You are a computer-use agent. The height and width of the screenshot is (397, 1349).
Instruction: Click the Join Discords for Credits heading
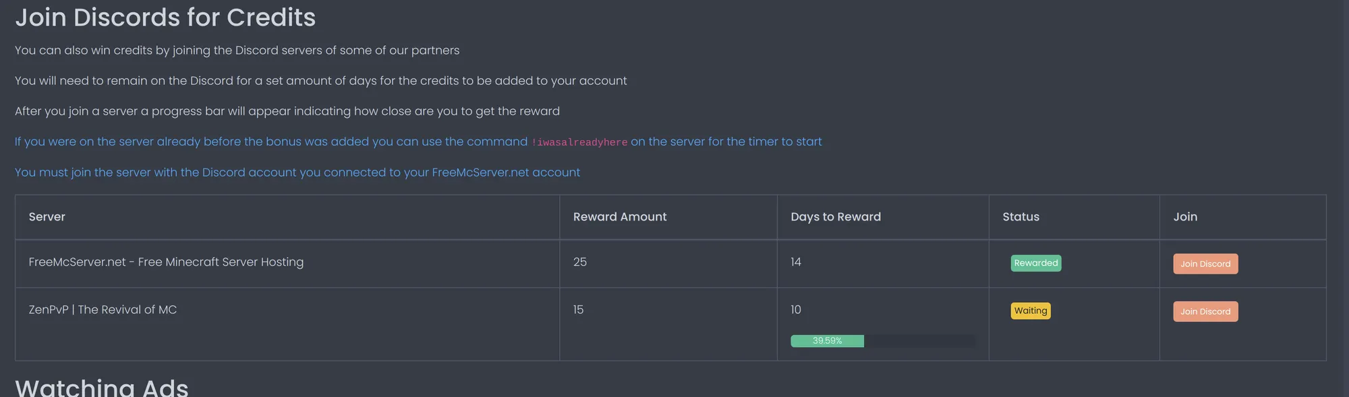coord(165,18)
